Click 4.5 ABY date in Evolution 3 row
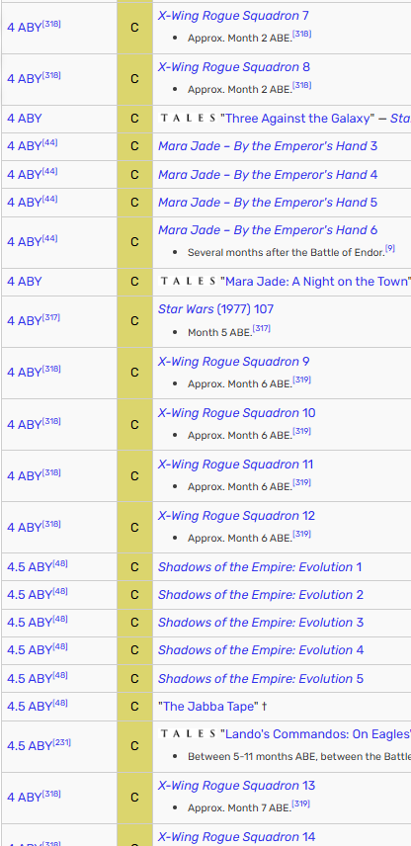Image resolution: width=411 pixels, height=846 pixels. 29,623
